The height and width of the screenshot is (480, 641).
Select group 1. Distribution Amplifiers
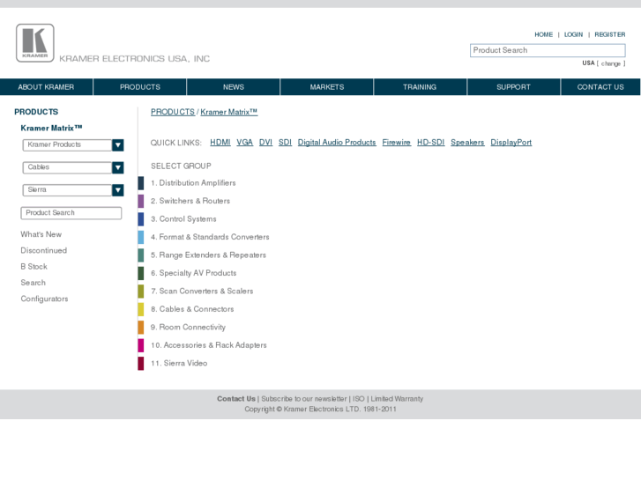click(193, 183)
